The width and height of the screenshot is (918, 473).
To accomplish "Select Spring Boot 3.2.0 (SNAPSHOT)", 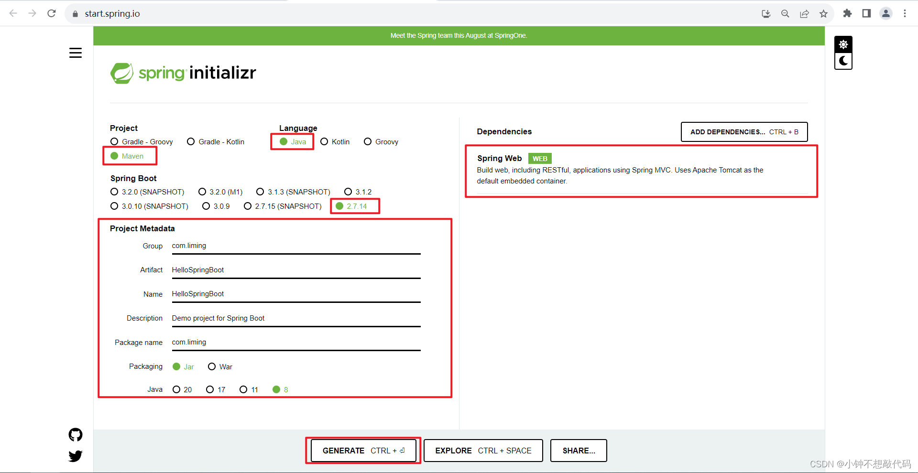I will click(147, 192).
